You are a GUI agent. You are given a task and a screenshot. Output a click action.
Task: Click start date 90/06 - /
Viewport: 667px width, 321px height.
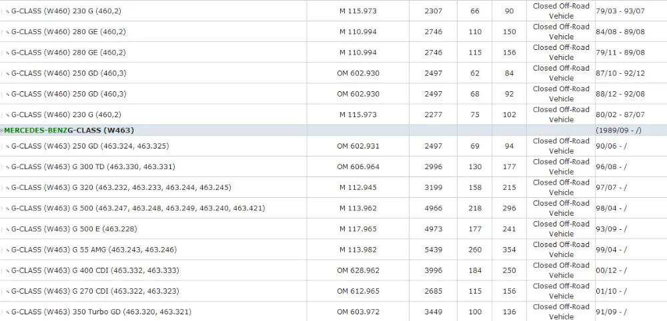pyautogui.click(x=611, y=147)
